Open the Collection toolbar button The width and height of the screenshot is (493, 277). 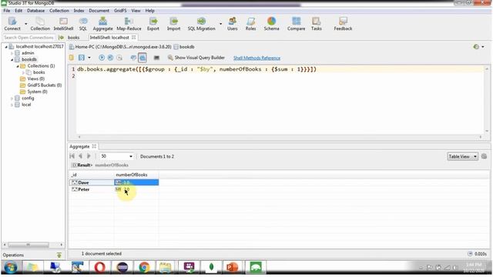(x=40, y=24)
